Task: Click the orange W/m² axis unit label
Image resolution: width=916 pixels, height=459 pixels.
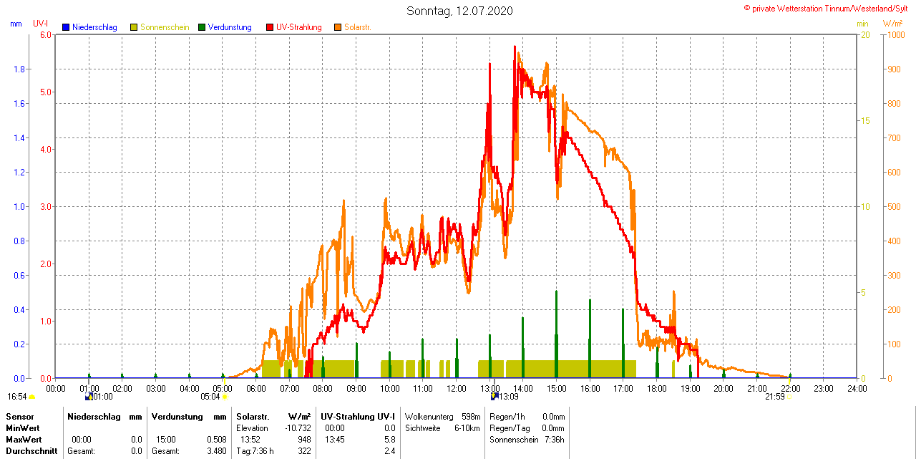Action: [x=892, y=24]
